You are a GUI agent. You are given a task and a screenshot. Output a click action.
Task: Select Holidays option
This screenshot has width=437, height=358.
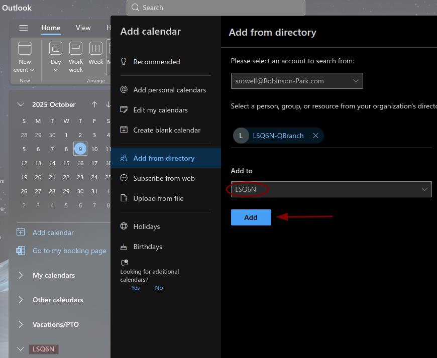click(x=166, y=226)
